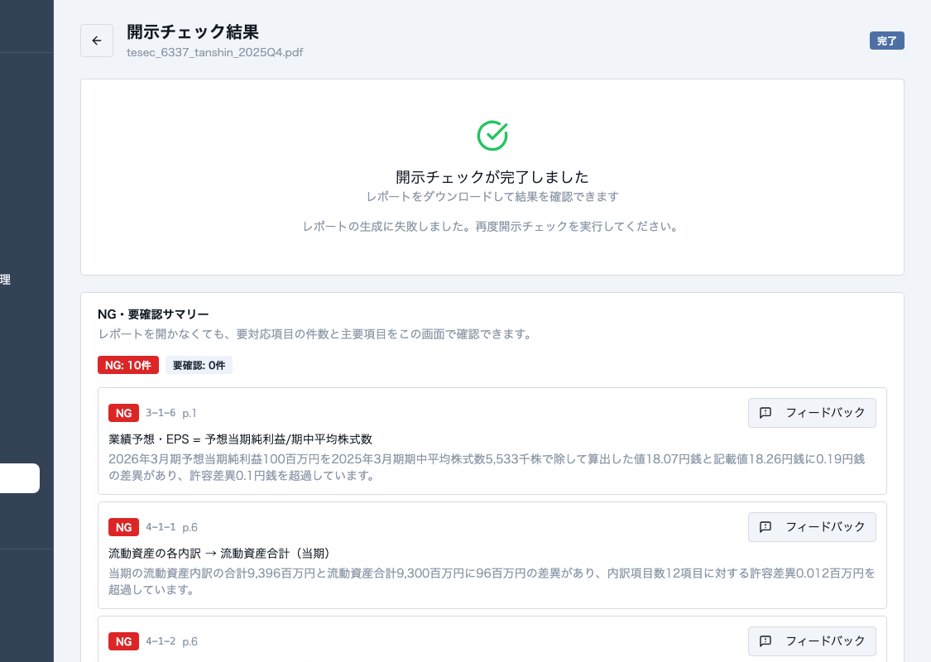Click the speech bubble icon on first フィードバック button
The height and width of the screenshot is (662, 931).
pos(765,413)
